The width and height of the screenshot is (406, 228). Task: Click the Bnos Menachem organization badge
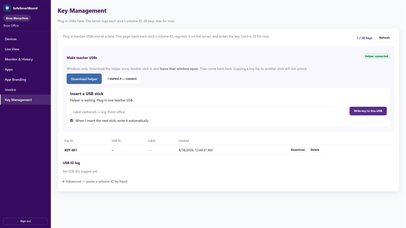coord(17,18)
